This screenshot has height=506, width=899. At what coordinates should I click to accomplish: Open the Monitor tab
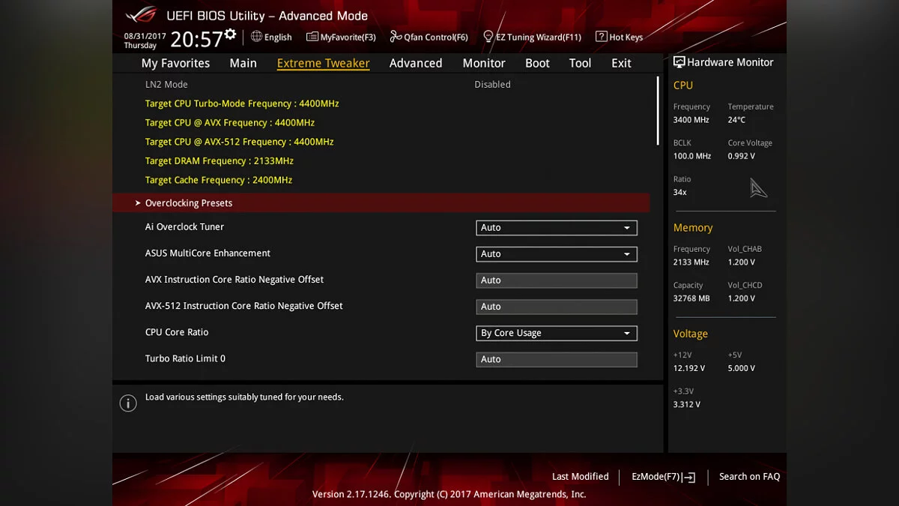483,63
